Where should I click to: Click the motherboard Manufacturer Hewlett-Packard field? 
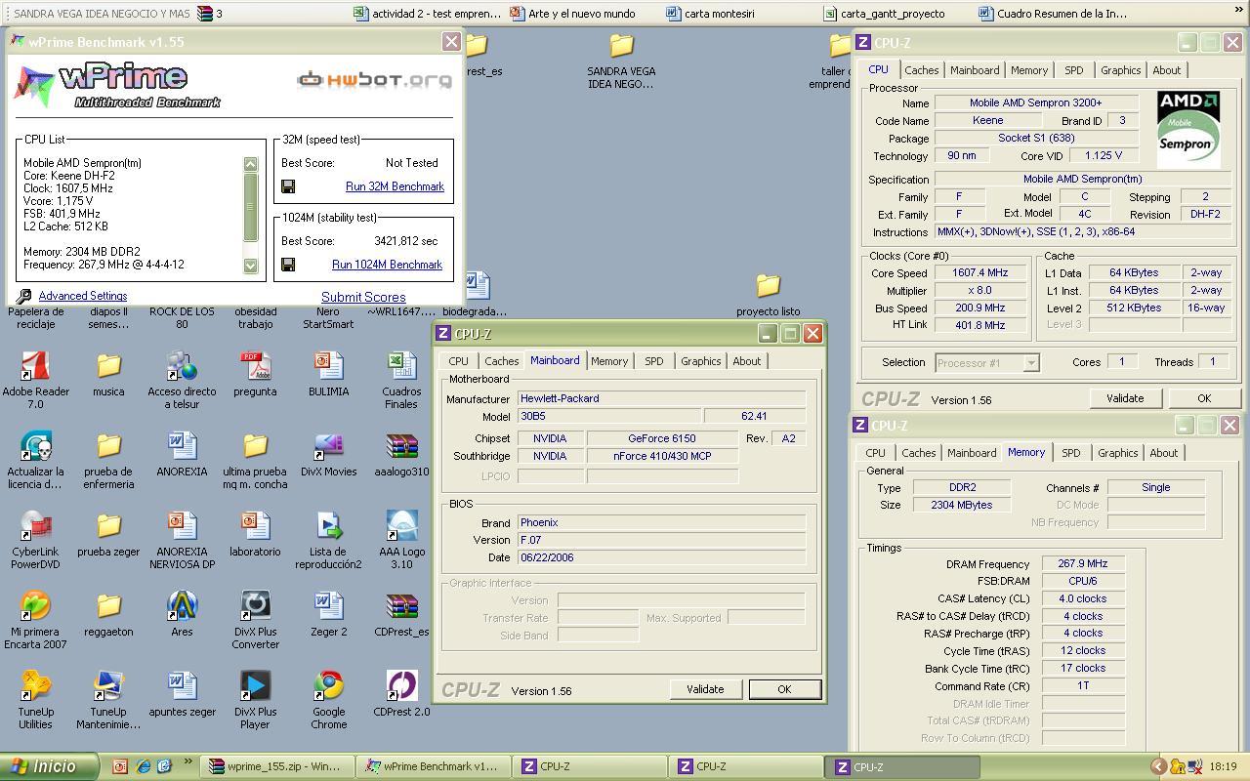pos(661,398)
